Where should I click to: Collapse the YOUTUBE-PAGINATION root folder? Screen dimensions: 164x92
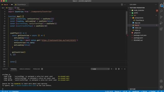(137, 8)
